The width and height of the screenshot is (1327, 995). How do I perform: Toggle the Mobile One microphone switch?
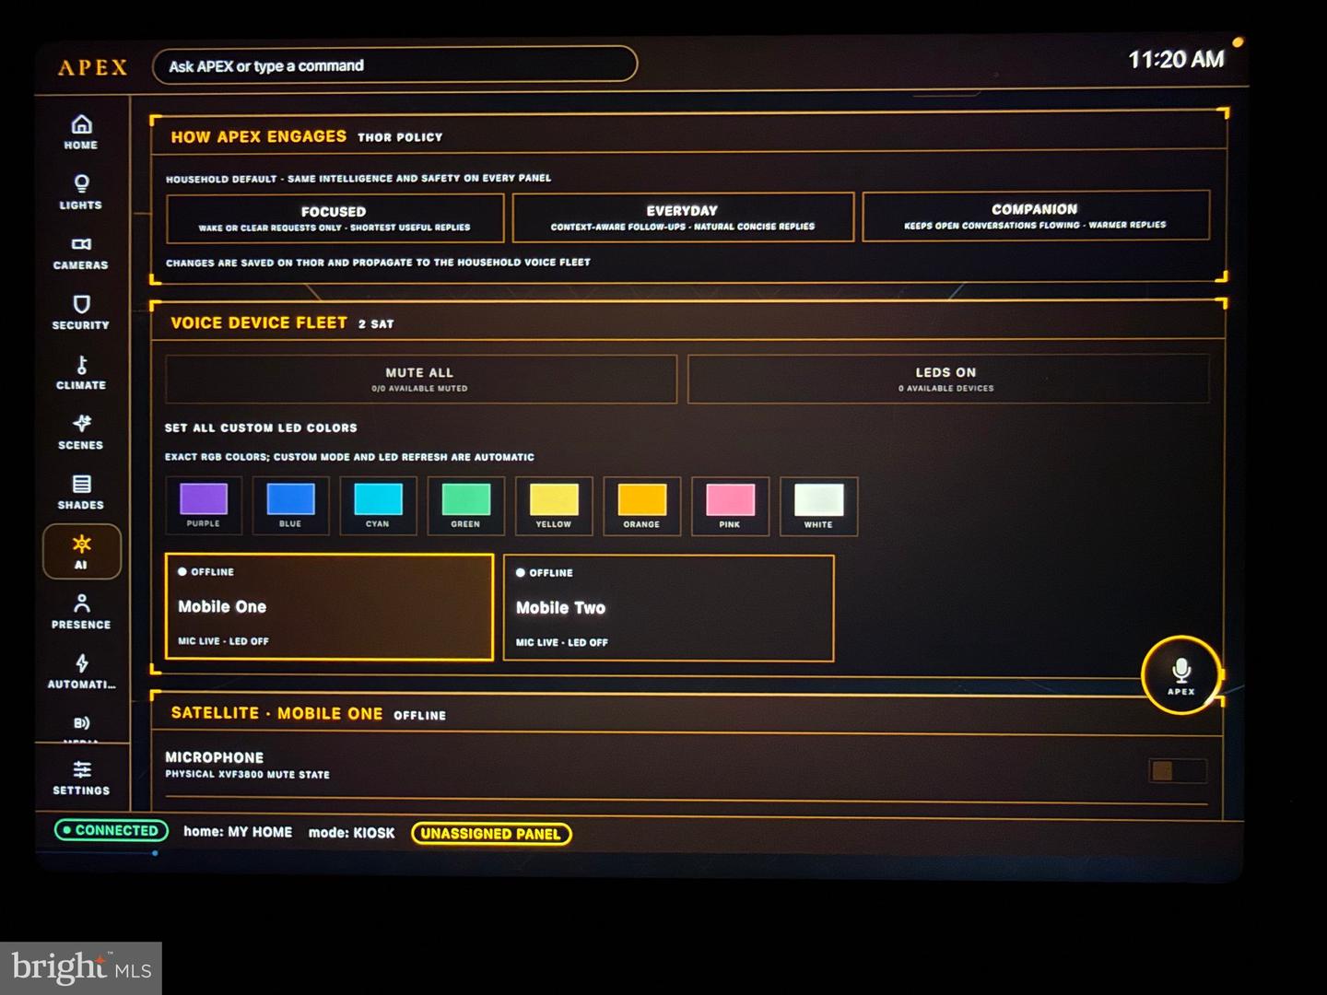[1178, 770]
